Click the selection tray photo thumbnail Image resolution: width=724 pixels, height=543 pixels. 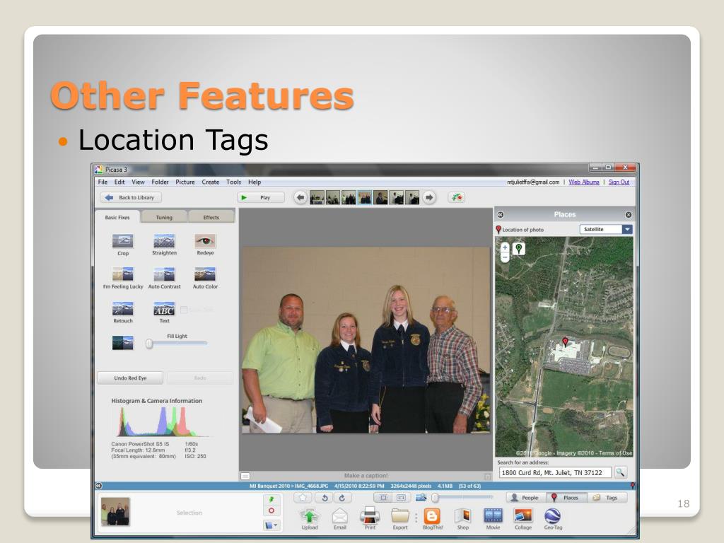tap(115, 512)
